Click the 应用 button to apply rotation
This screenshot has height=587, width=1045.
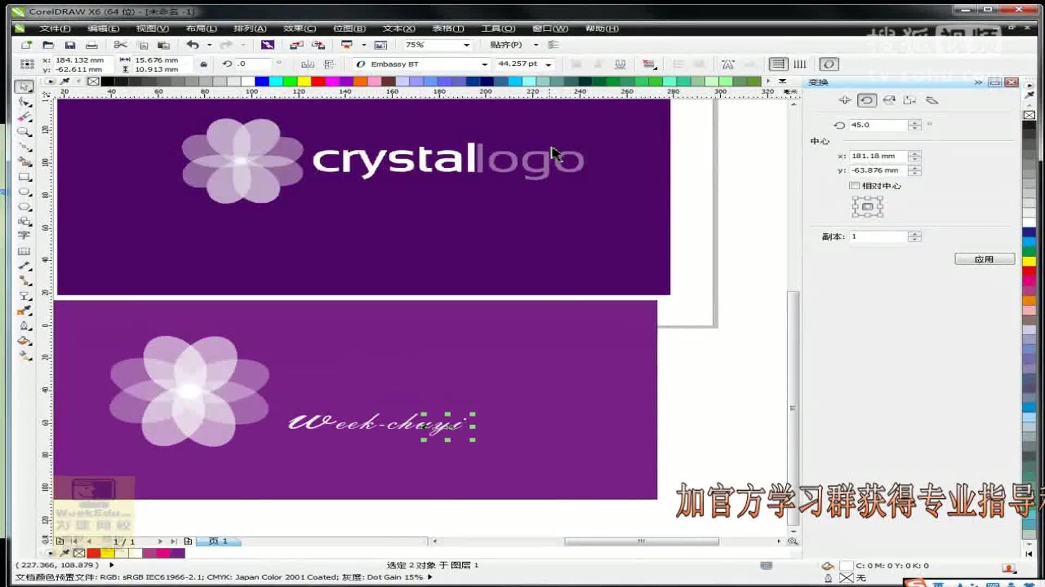(x=984, y=259)
